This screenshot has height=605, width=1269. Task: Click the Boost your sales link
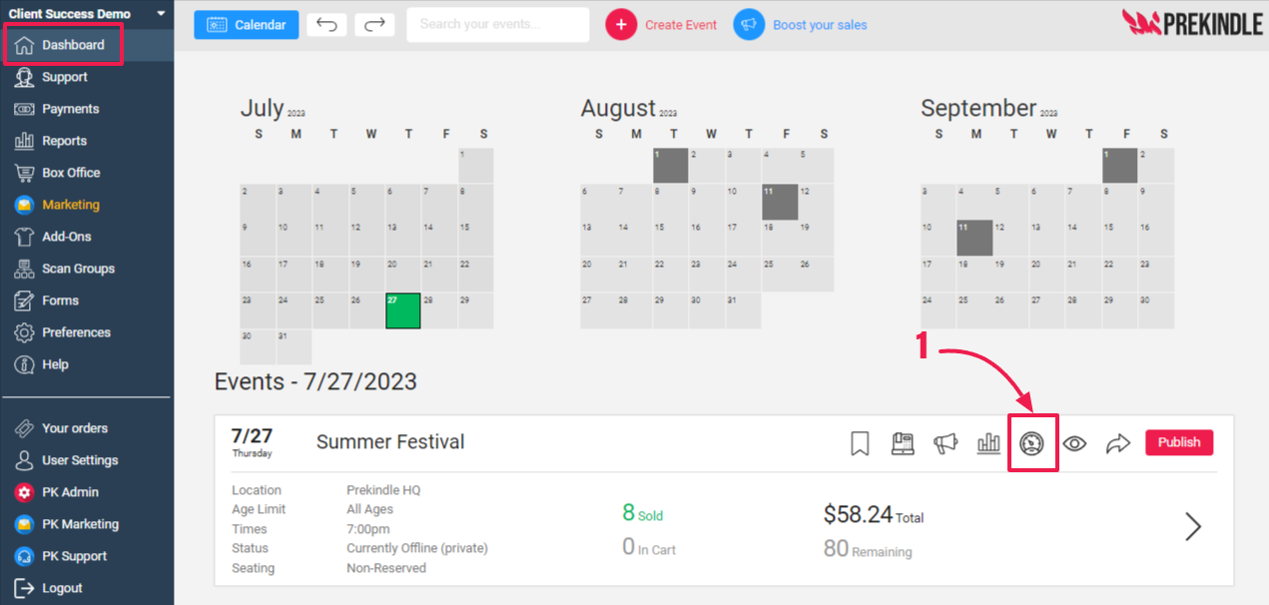coord(819,25)
